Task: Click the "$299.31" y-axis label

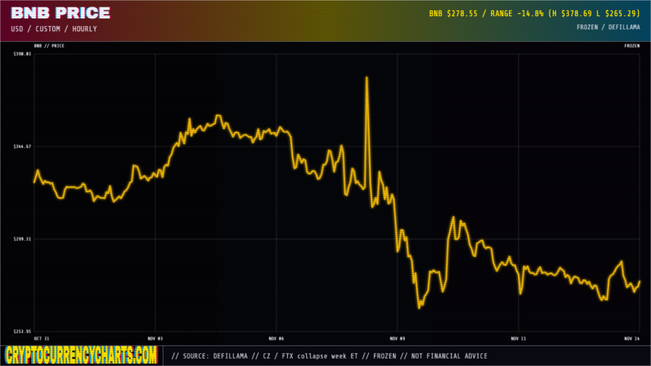Action: tap(22, 239)
